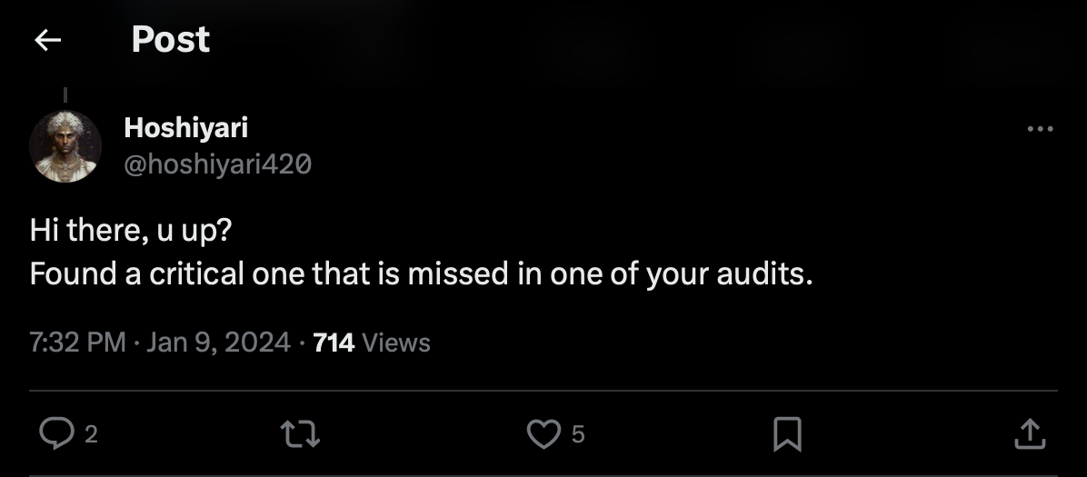Click the reply speech bubble icon
This screenshot has height=477, width=1087.
[56, 434]
